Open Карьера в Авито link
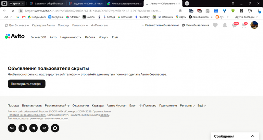 point(43,25)
